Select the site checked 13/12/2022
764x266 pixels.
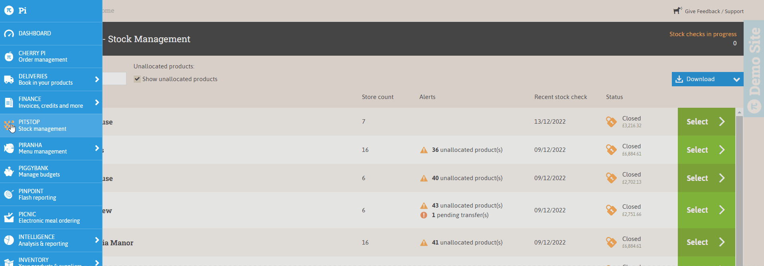pyautogui.click(x=706, y=122)
